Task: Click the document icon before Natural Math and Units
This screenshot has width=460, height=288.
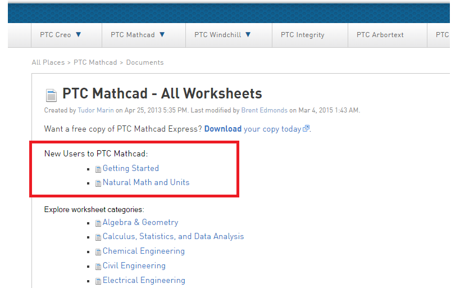Action: [x=98, y=183]
